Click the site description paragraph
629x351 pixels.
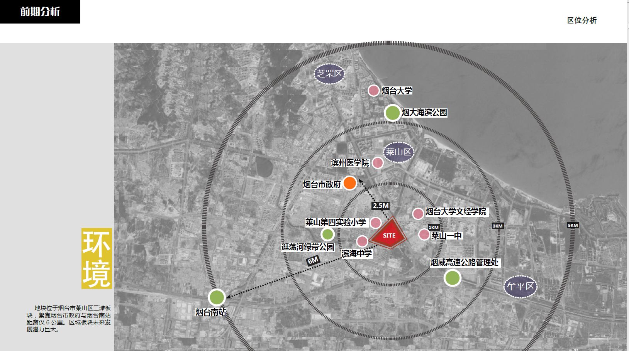pyautogui.click(x=69, y=319)
